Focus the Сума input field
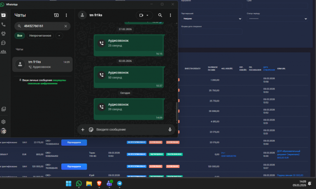The width and height of the screenshot is (316, 189). click(x=277, y=6)
